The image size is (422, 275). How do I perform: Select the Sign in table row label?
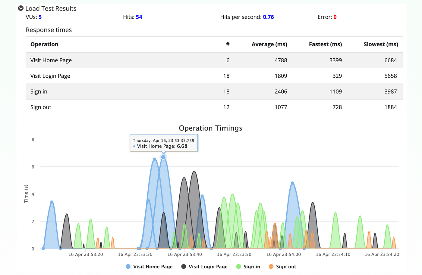click(39, 91)
